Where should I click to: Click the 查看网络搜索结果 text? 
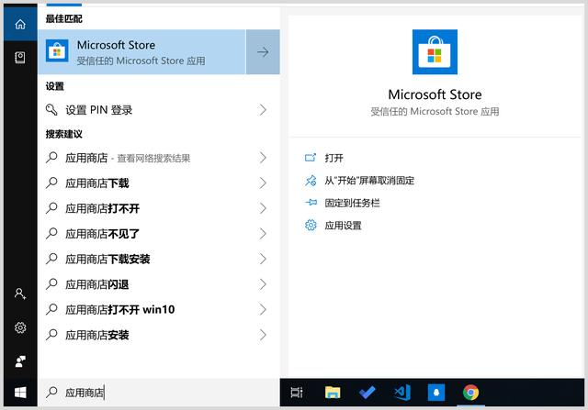153,159
